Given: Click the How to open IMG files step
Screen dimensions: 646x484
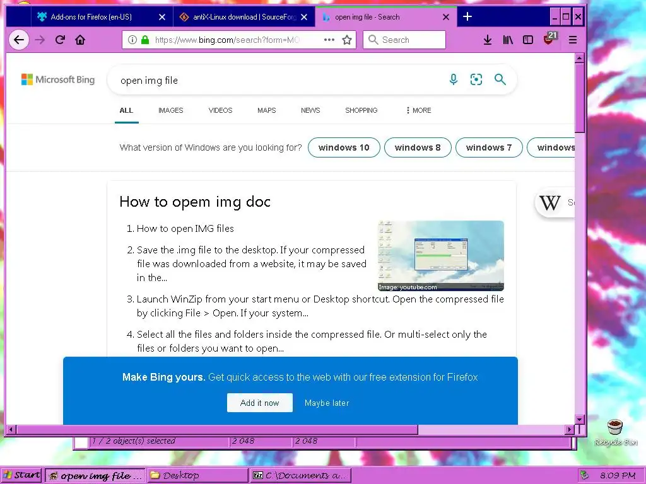Looking at the screenshot, I should (185, 228).
